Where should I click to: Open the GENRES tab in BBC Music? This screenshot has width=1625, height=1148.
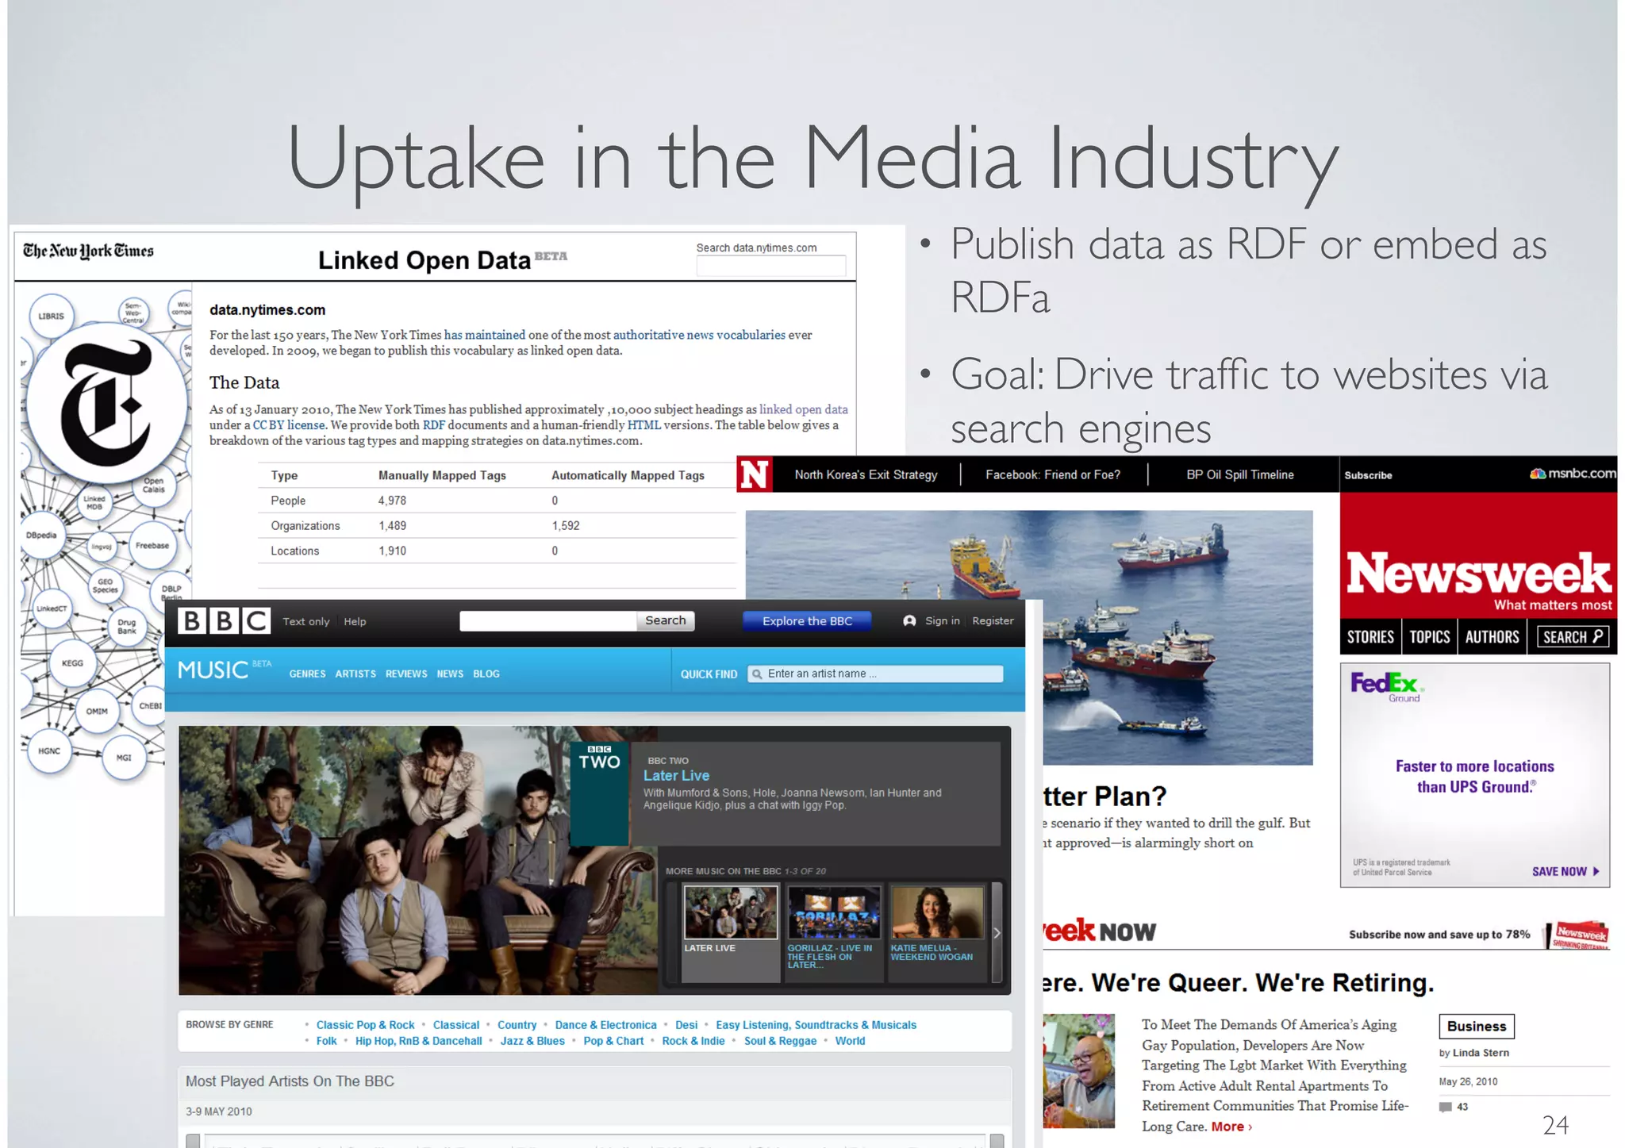pos(307,674)
